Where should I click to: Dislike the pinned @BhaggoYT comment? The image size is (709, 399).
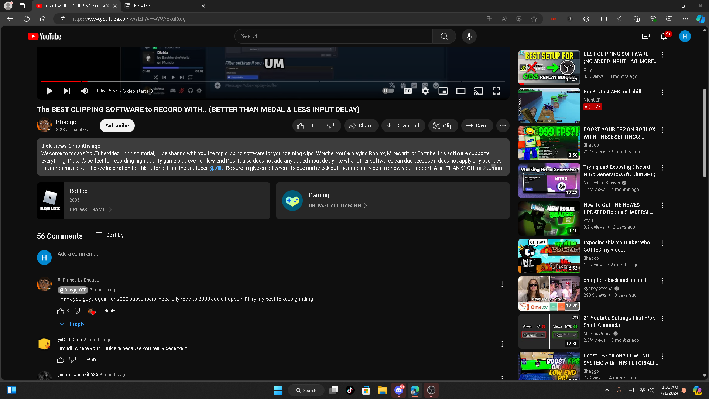click(78, 311)
